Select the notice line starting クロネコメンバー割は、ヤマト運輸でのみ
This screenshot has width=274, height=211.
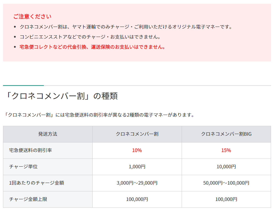pyautogui.click(x=126, y=27)
